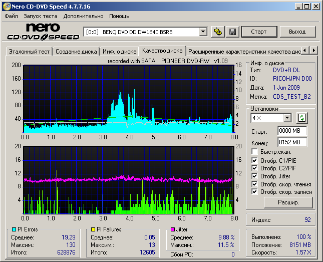This screenshot has width=323, height=262.
Task: Select the Качество диска tab
Action: pos(162,51)
